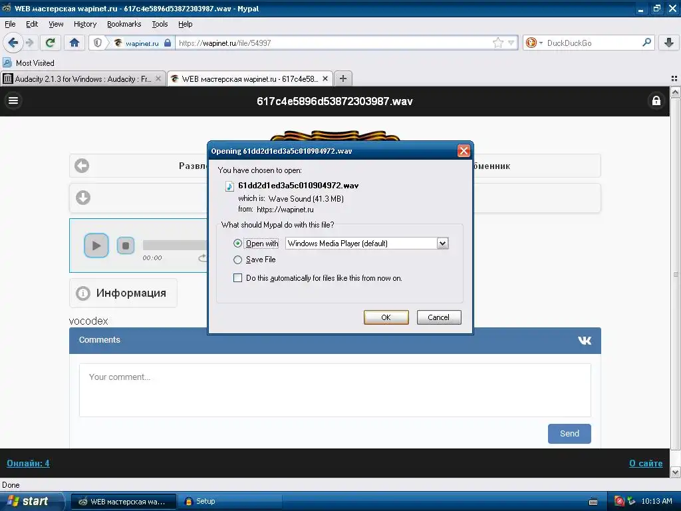The height and width of the screenshot is (511, 681).
Task: Check Do this automatically for files
Action: (x=237, y=278)
